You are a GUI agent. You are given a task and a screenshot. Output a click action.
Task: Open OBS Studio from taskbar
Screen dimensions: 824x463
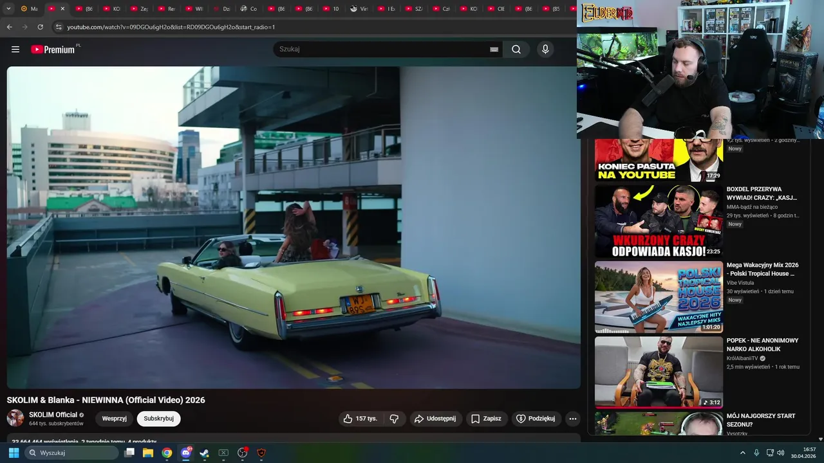pyautogui.click(x=243, y=453)
